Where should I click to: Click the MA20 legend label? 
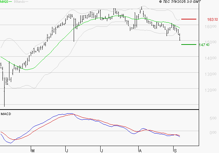coord(4,2)
